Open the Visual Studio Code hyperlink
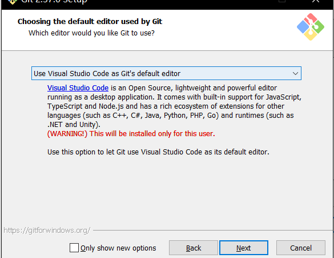334x258 pixels. [x=78, y=88]
